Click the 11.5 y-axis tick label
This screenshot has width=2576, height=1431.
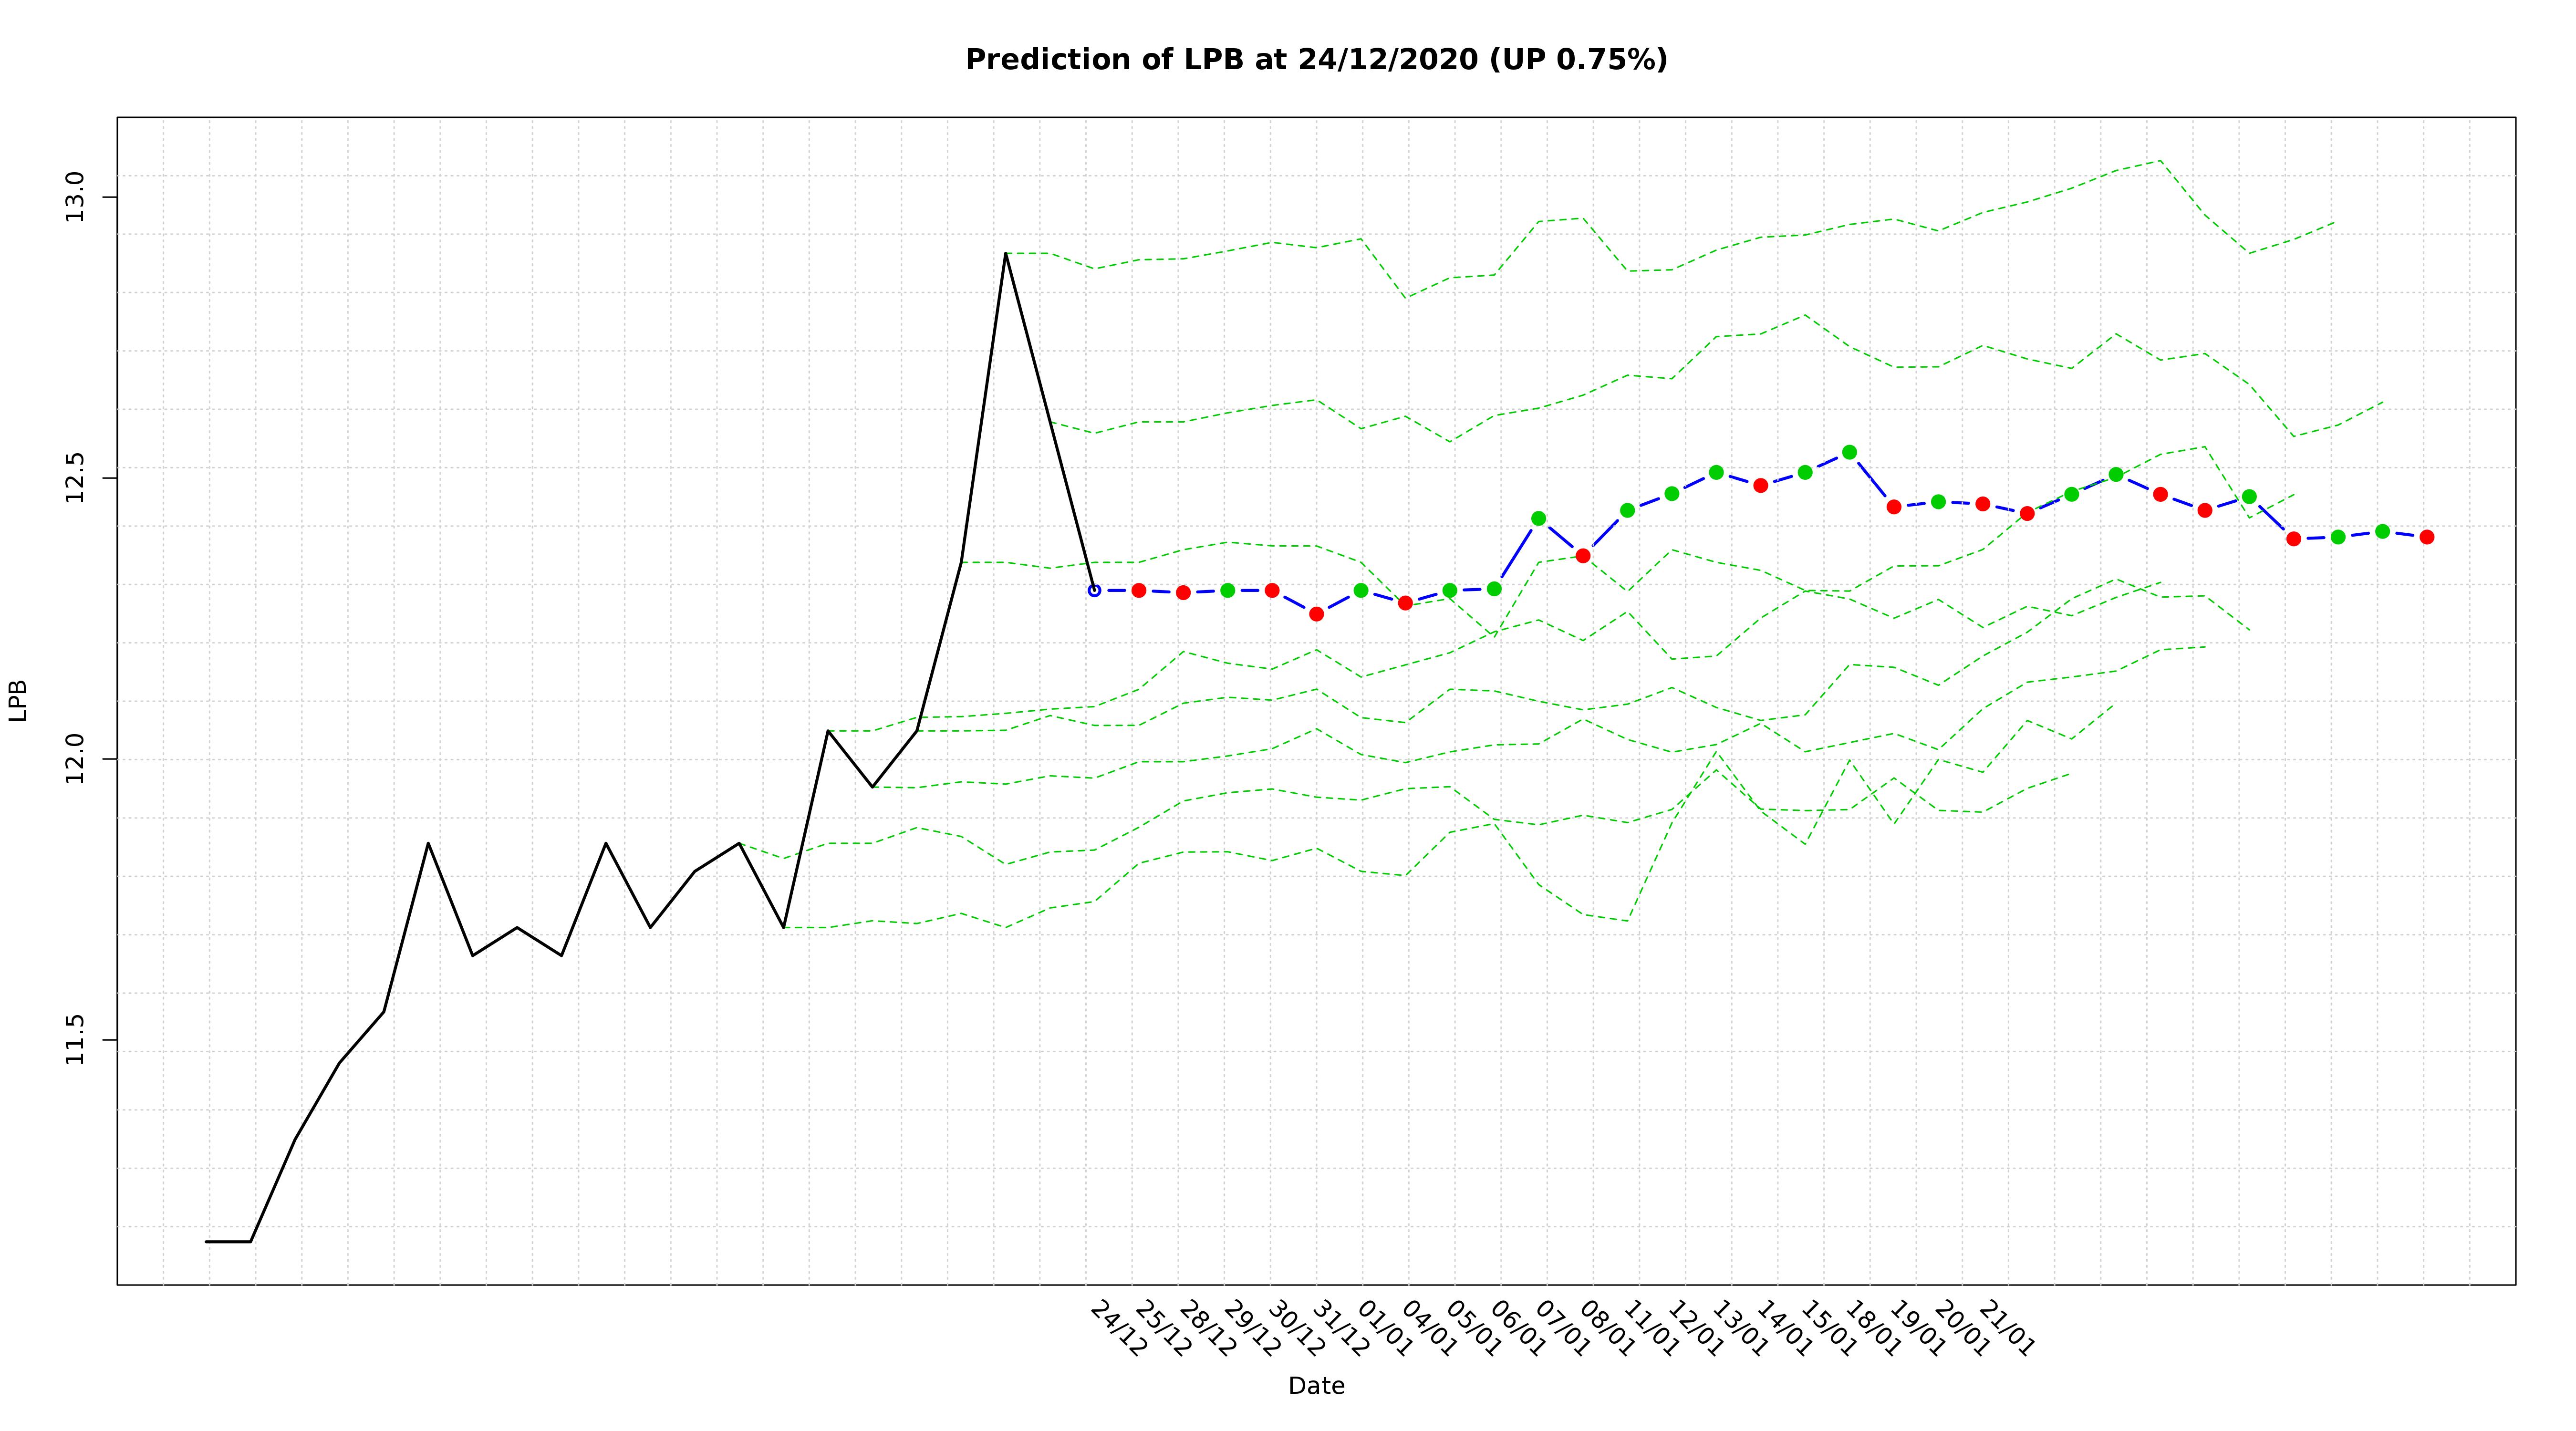[74, 1040]
